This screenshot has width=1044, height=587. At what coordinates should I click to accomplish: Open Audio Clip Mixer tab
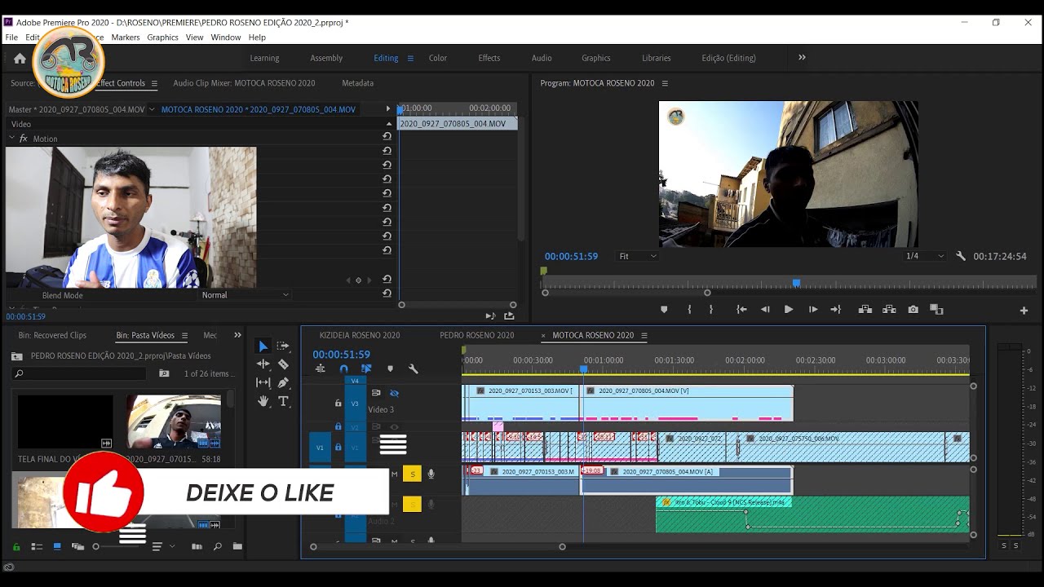pyautogui.click(x=244, y=83)
